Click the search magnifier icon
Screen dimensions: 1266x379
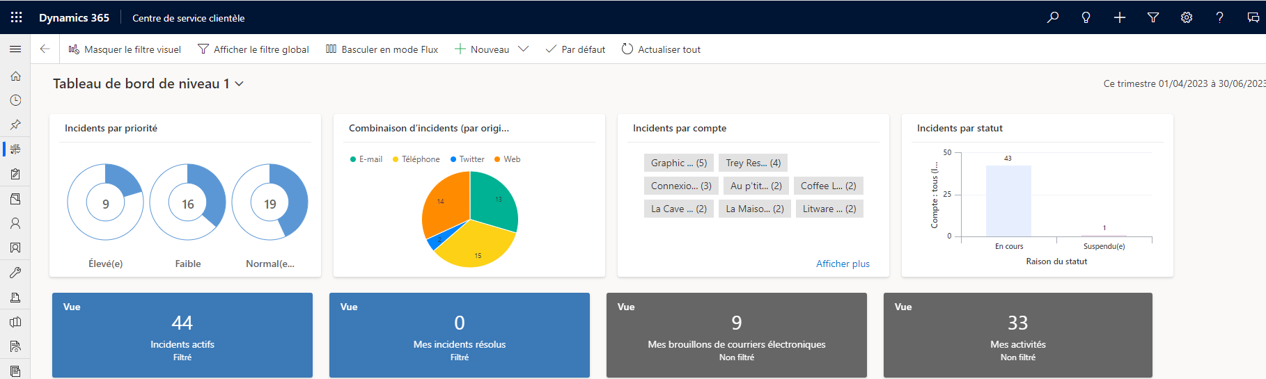[x=1053, y=17]
